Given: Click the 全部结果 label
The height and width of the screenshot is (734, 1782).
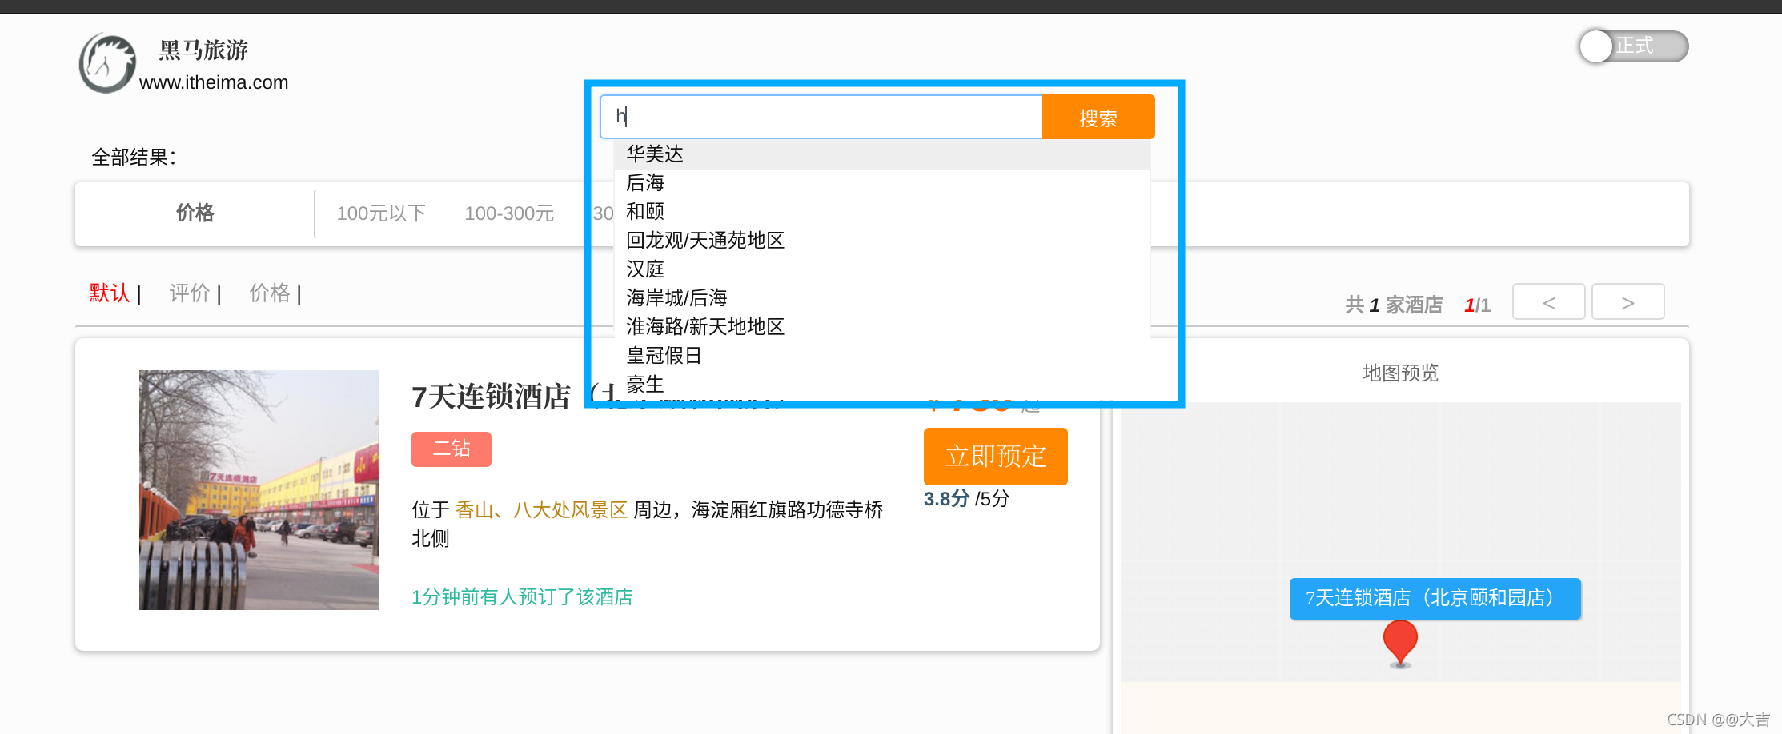Looking at the screenshot, I should [134, 157].
